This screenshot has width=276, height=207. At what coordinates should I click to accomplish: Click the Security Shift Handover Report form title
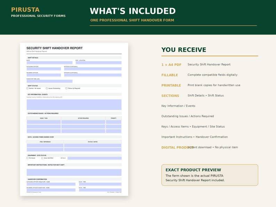coord(54,48)
